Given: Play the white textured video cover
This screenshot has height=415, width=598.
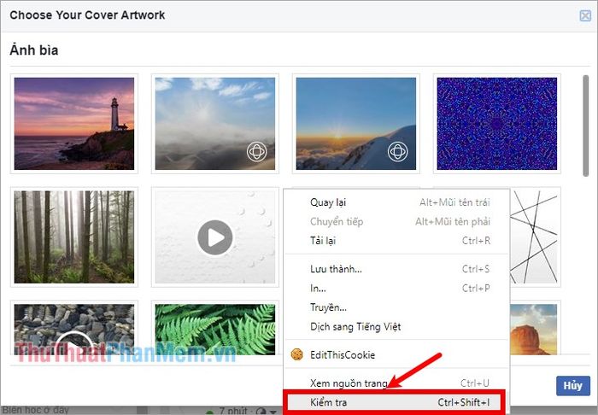Looking at the screenshot, I should tap(215, 237).
